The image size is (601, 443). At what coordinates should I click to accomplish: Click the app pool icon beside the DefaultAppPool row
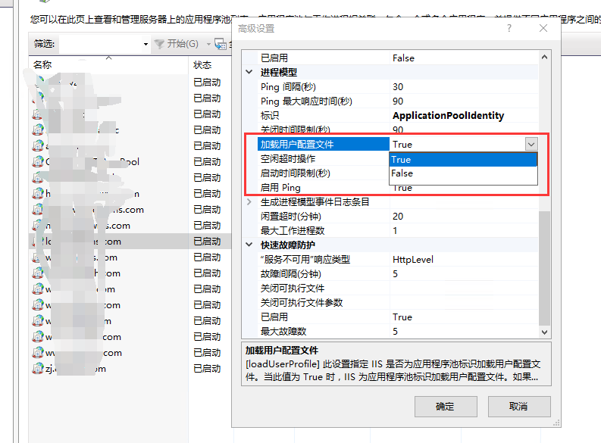point(38,162)
